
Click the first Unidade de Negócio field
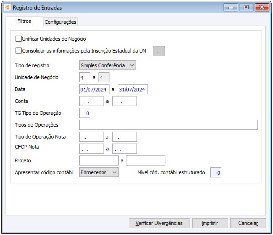coord(85,77)
